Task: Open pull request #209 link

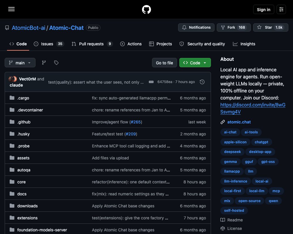Action: coord(131,134)
